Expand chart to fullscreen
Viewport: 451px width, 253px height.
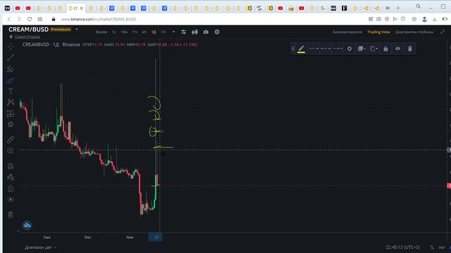pos(443,32)
